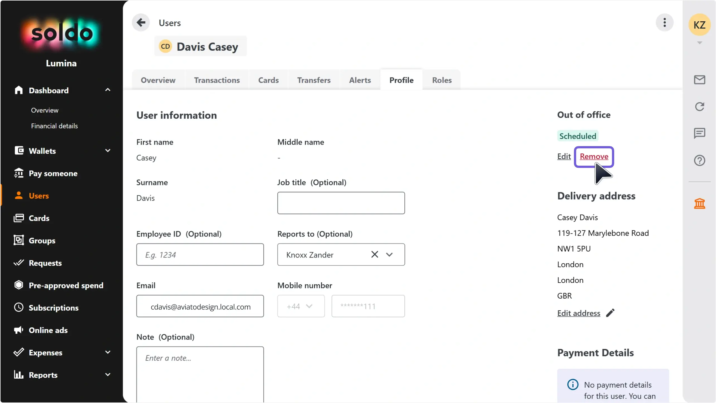Viewport: 716px width, 403px height.
Task: Select the Profile tab
Action: (401, 80)
